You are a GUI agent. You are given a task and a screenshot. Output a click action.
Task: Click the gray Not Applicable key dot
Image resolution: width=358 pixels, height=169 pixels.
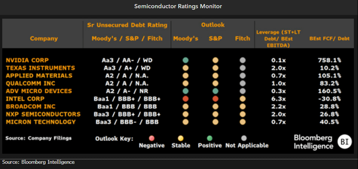click(244, 138)
